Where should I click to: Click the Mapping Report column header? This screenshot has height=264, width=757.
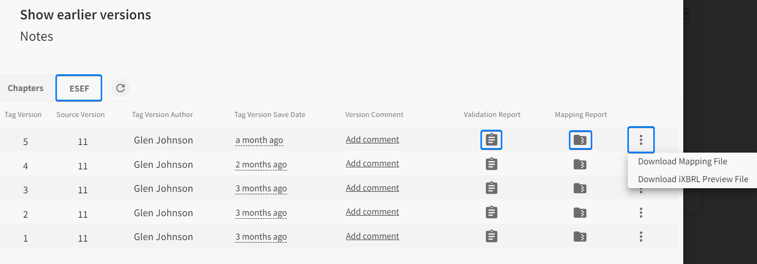pos(581,114)
